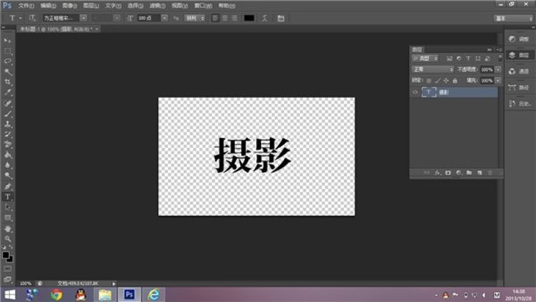Open the 调整 (Adjustments) panel icon
This screenshot has height=302, width=536.
pos(519,38)
